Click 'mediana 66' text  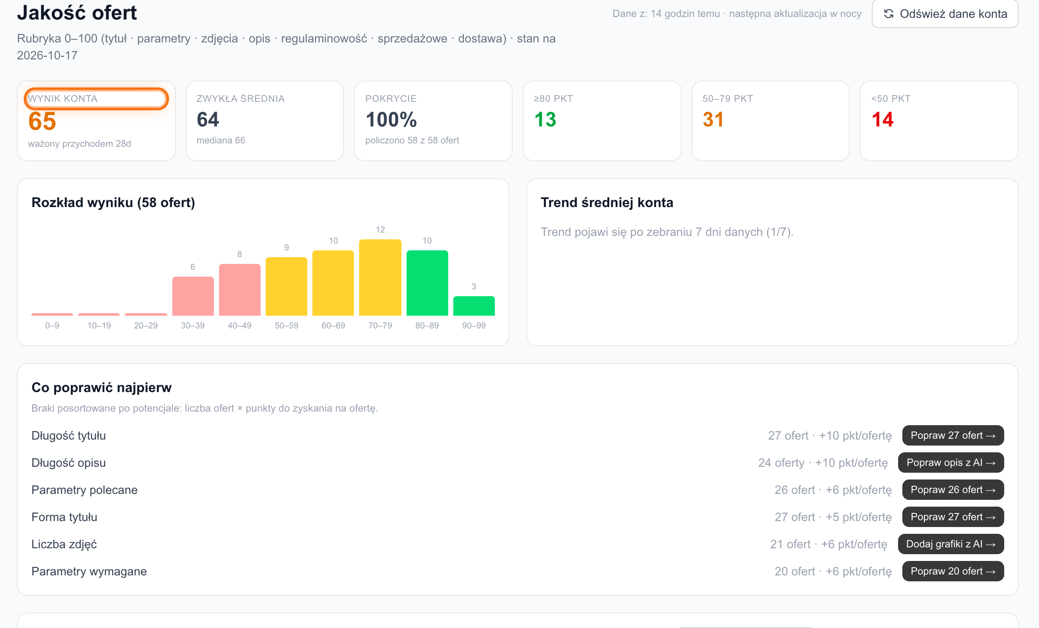click(221, 140)
